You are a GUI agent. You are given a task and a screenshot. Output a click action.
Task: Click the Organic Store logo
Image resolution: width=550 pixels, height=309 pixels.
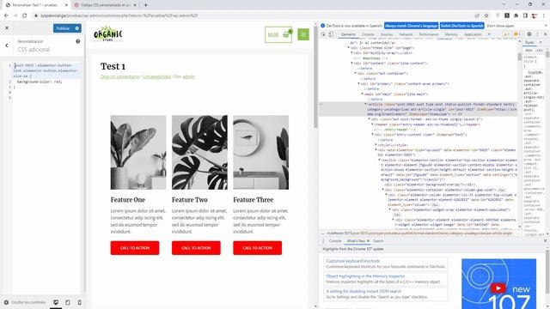[108, 34]
